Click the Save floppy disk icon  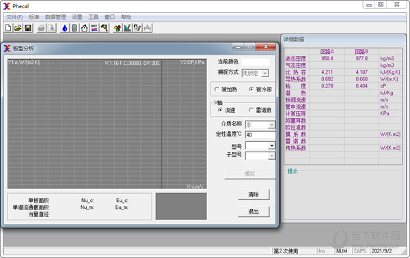28,28
